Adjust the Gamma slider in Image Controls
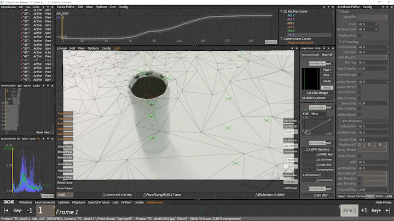Viewport: 394px width, 221px height. click(317, 149)
